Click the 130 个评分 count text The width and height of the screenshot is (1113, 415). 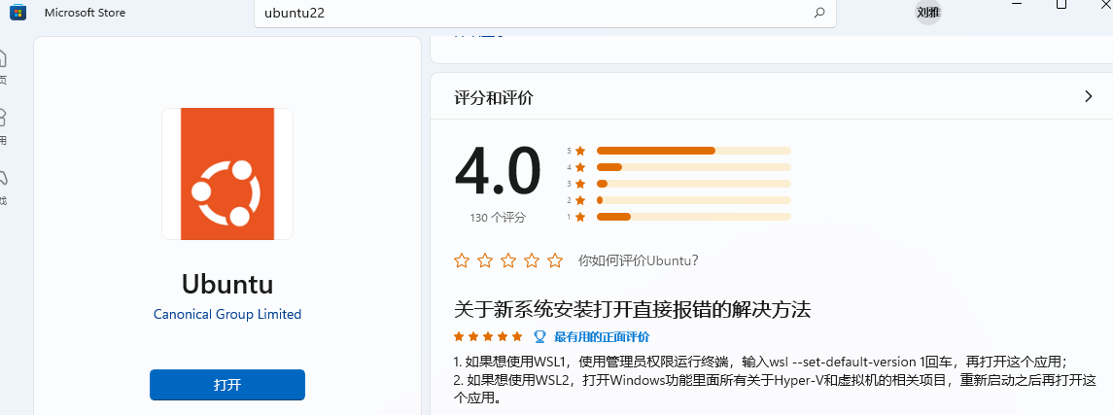498,218
